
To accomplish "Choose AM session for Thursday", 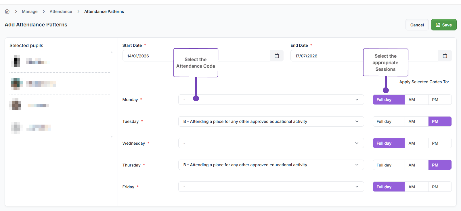I will tap(412, 165).
